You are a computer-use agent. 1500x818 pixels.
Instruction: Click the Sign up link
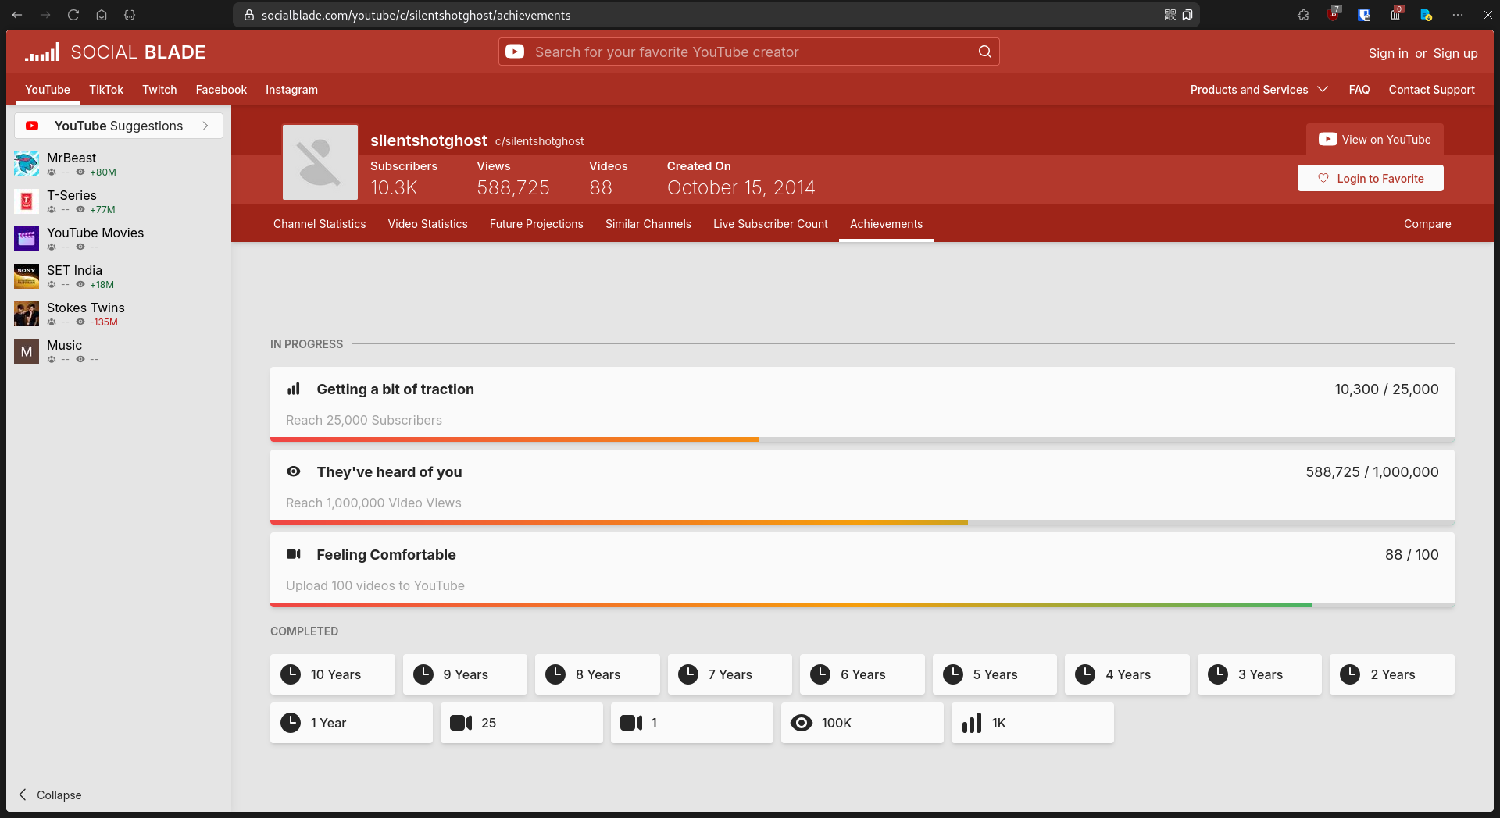coord(1455,53)
